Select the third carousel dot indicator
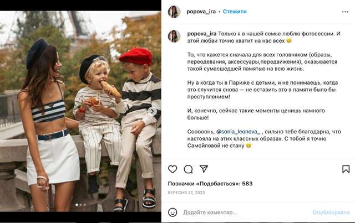 [85, 205]
